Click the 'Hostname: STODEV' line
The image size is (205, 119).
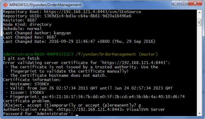27,84
